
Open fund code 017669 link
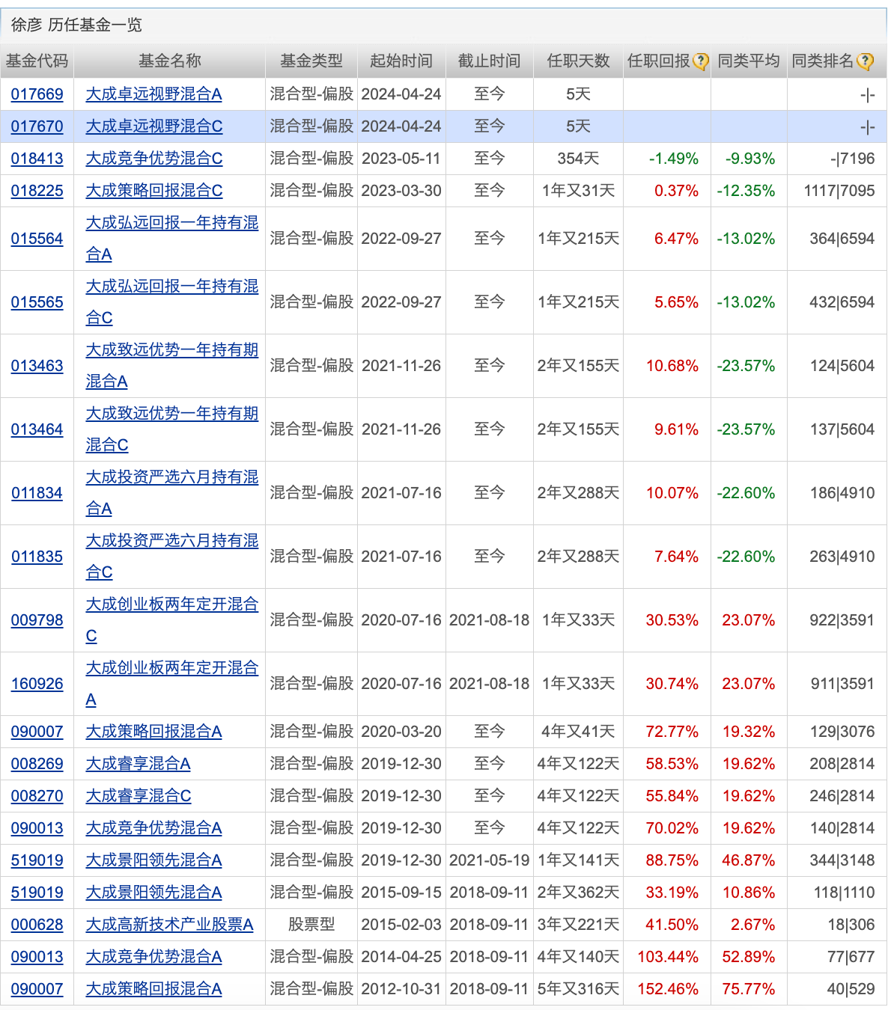pos(37,94)
